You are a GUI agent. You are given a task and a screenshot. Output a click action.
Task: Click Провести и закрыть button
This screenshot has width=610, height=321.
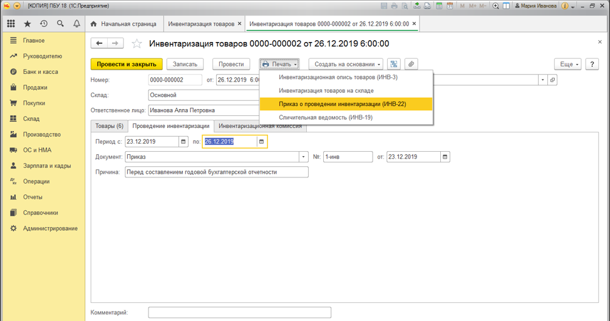pos(127,64)
